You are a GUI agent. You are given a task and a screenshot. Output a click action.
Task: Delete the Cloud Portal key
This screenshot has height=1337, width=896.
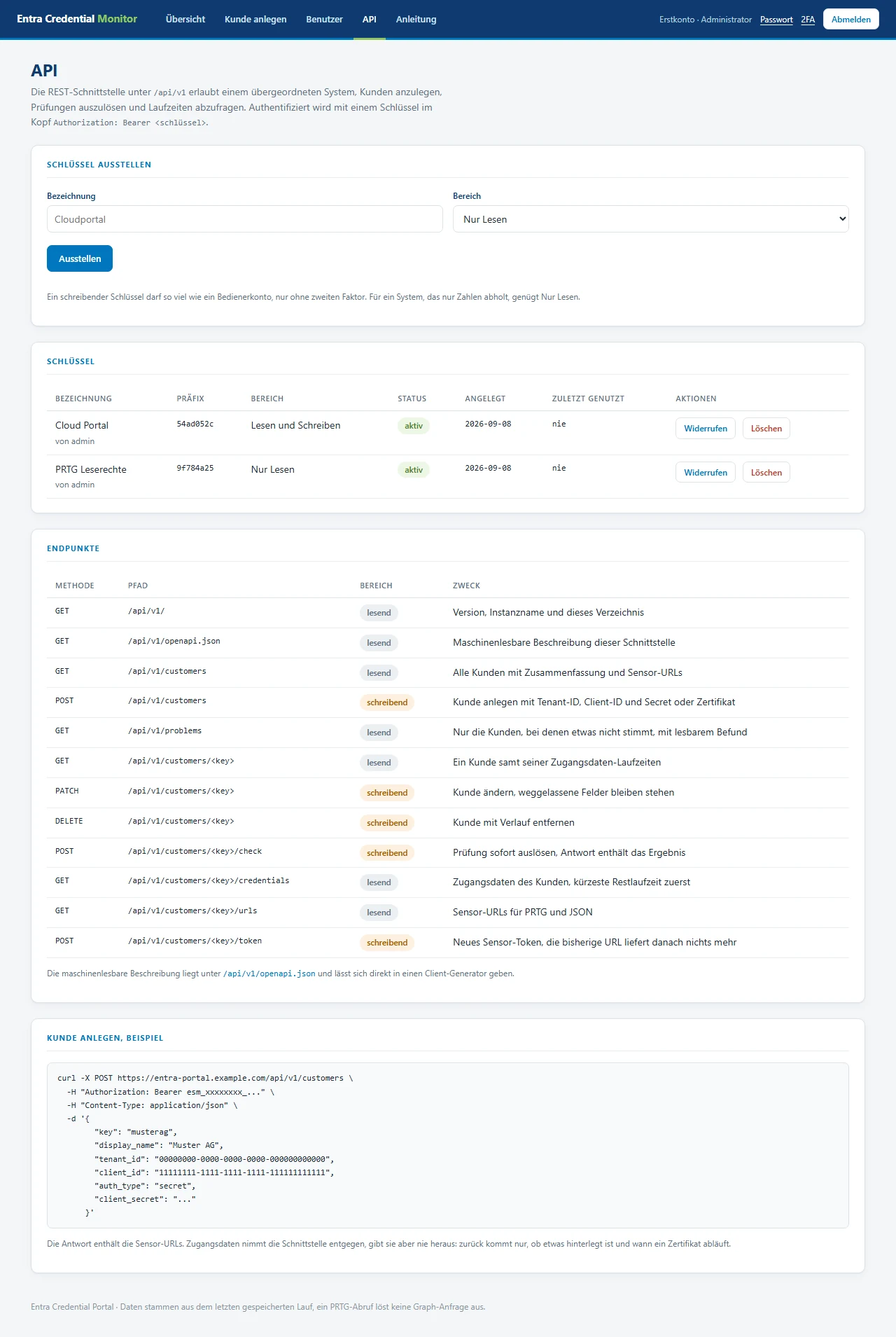[766, 429]
